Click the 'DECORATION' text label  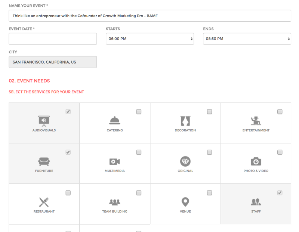(185, 130)
